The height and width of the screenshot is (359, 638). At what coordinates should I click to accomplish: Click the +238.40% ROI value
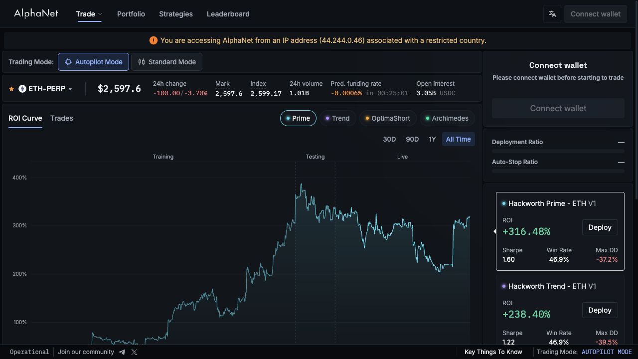(x=526, y=314)
